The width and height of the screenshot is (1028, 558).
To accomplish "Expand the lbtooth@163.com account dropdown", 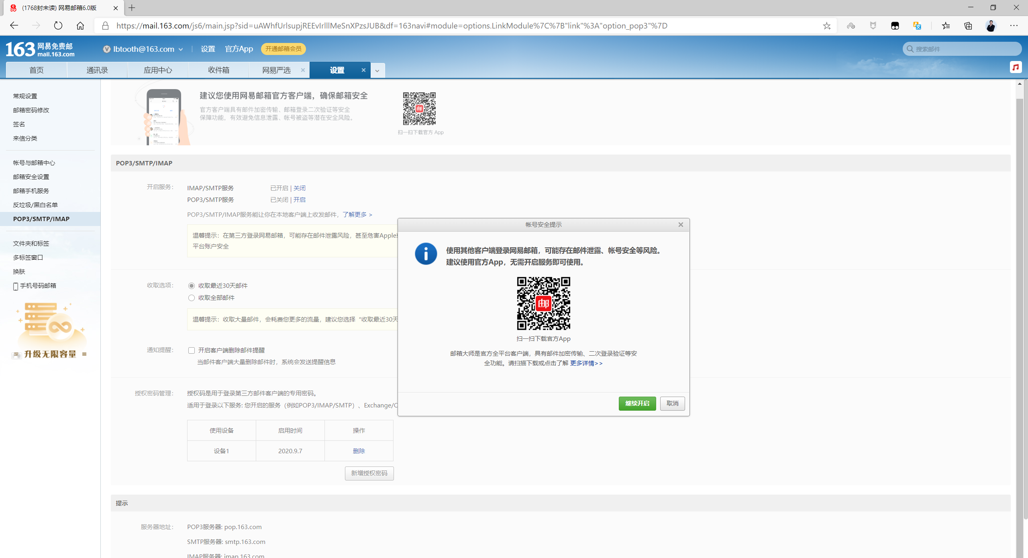I will tap(181, 49).
